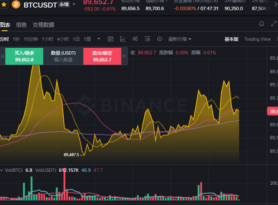Click the index price 89,700.6 value
The image size is (278, 205).
(154, 8)
